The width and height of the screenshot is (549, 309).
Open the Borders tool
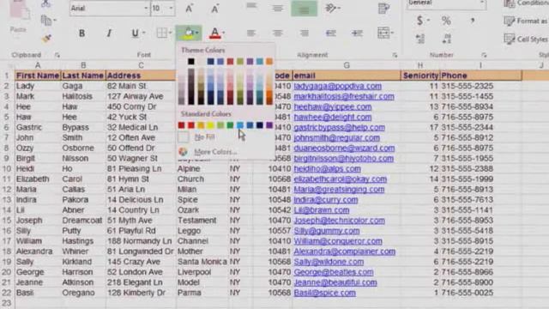coord(161,33)
